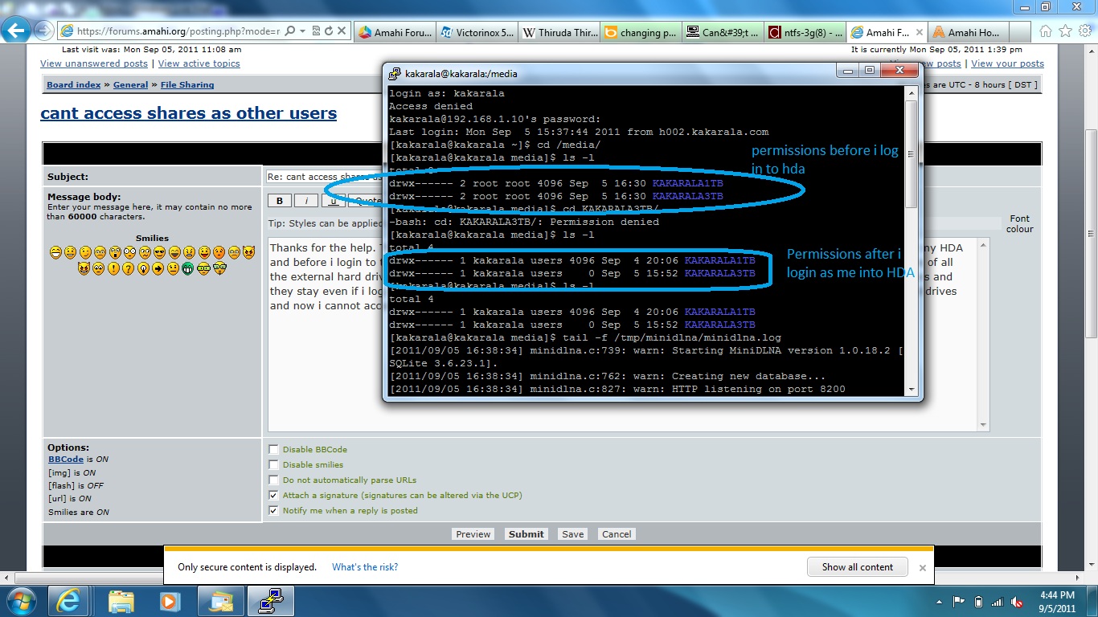Open the What's the risk? link

(365, 567)
